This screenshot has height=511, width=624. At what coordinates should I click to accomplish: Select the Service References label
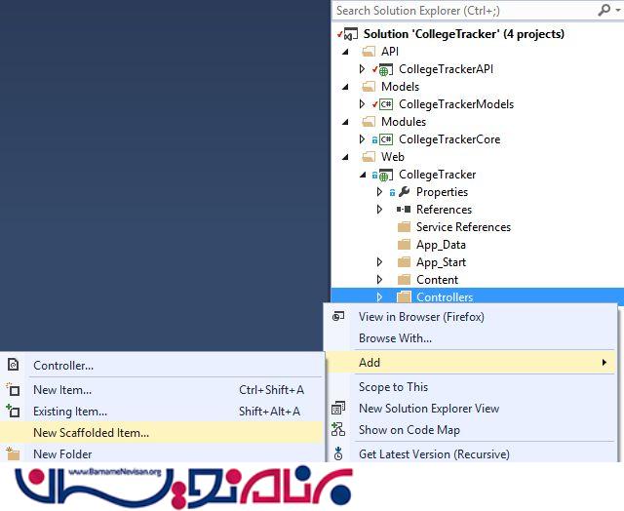click(463, 227)
